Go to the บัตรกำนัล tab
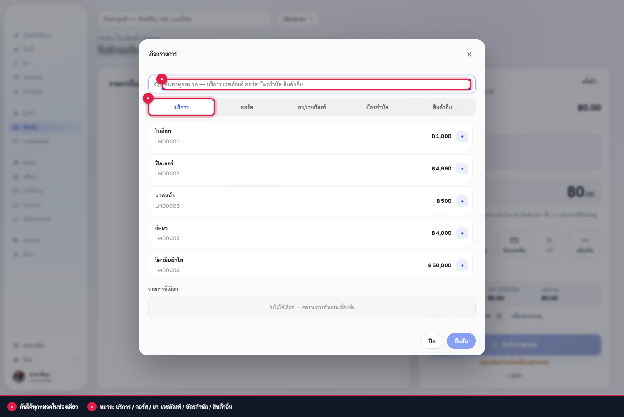The height and width of the screenshot is (417, 624). tap(377, 107)
